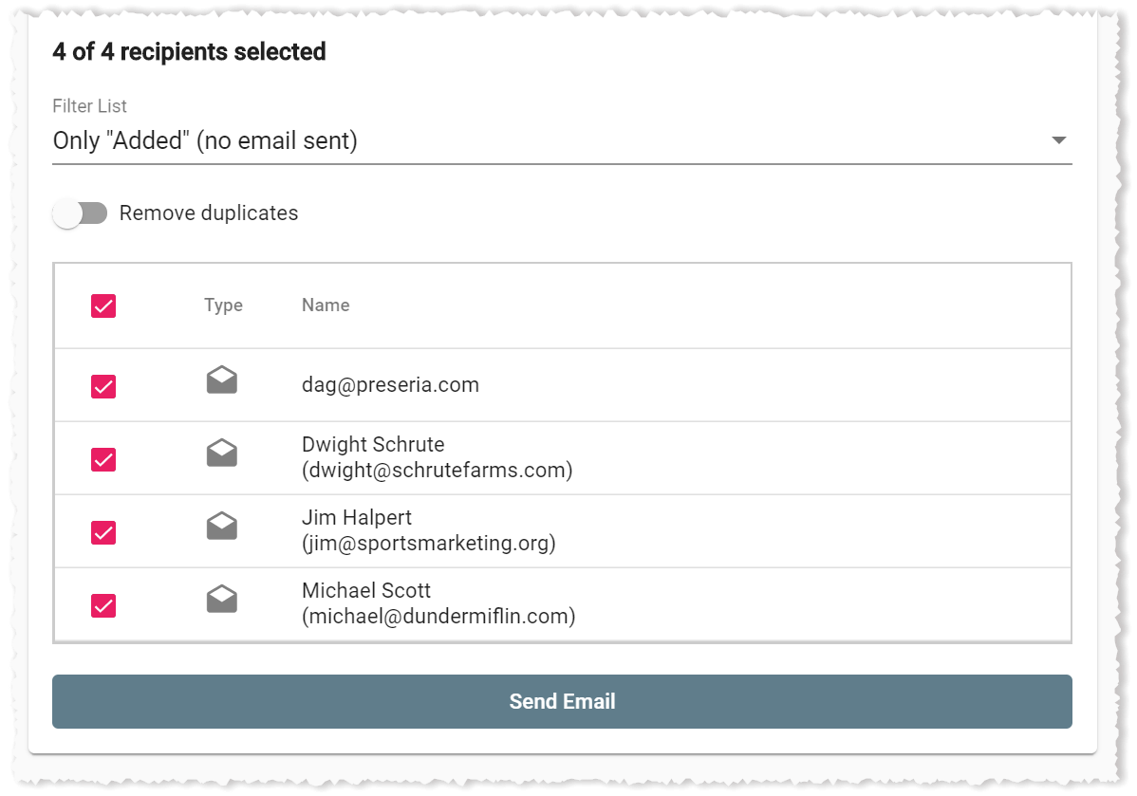Toggle the Remove duplicates switch

click(x=80, y=213)
